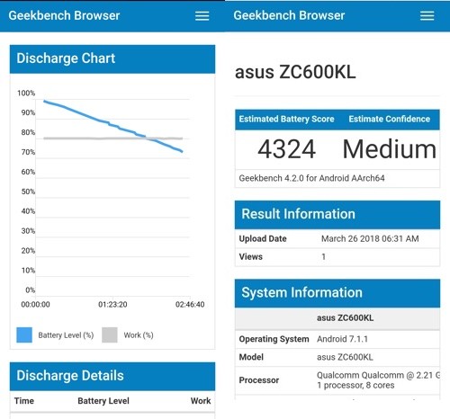The height and width of the screenshot is (419, 450).
Task: Select the battery score 4324
Action: (x=286, y=149)
